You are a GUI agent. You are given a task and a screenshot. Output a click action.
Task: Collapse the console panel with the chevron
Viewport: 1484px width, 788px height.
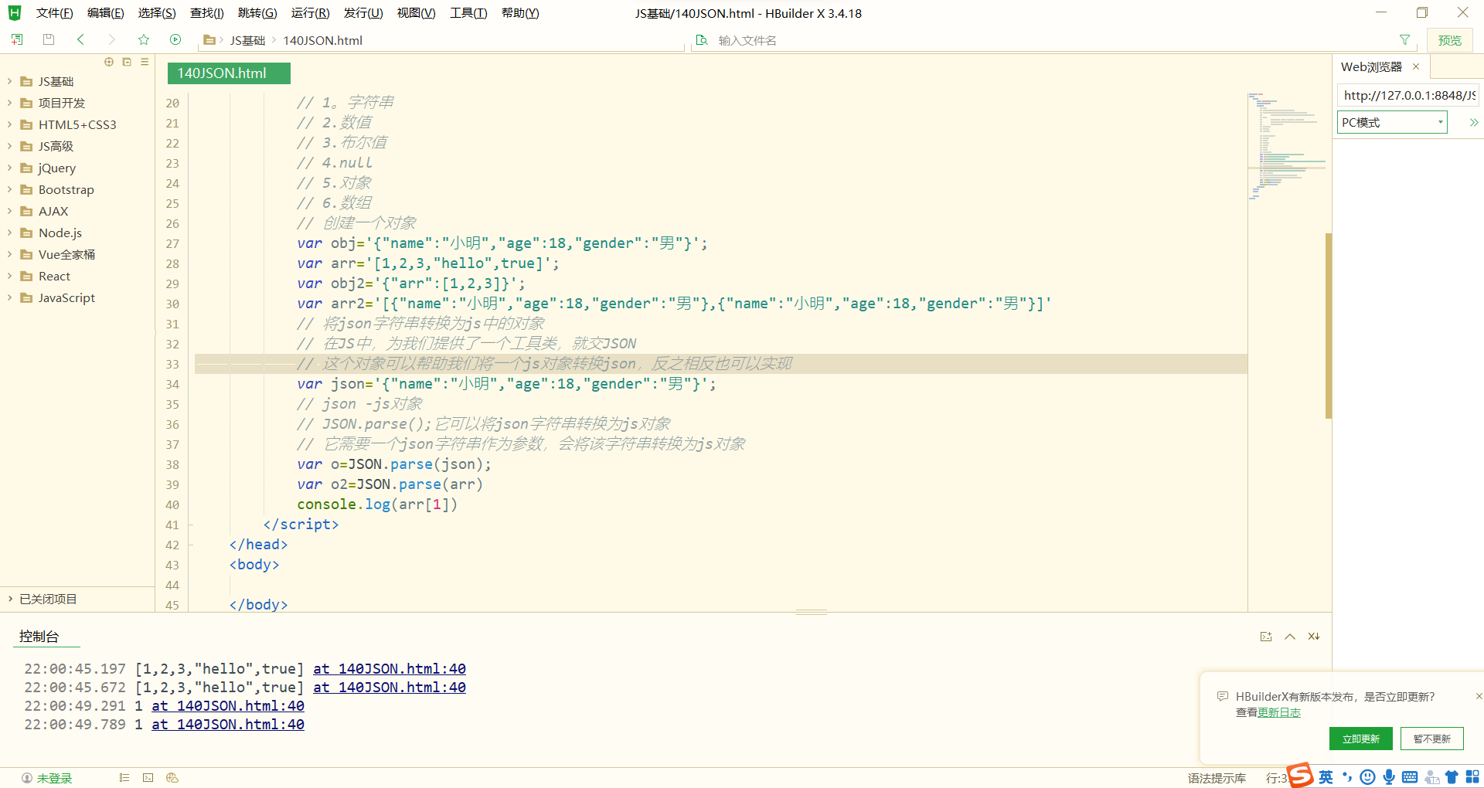coord(1289,636)
